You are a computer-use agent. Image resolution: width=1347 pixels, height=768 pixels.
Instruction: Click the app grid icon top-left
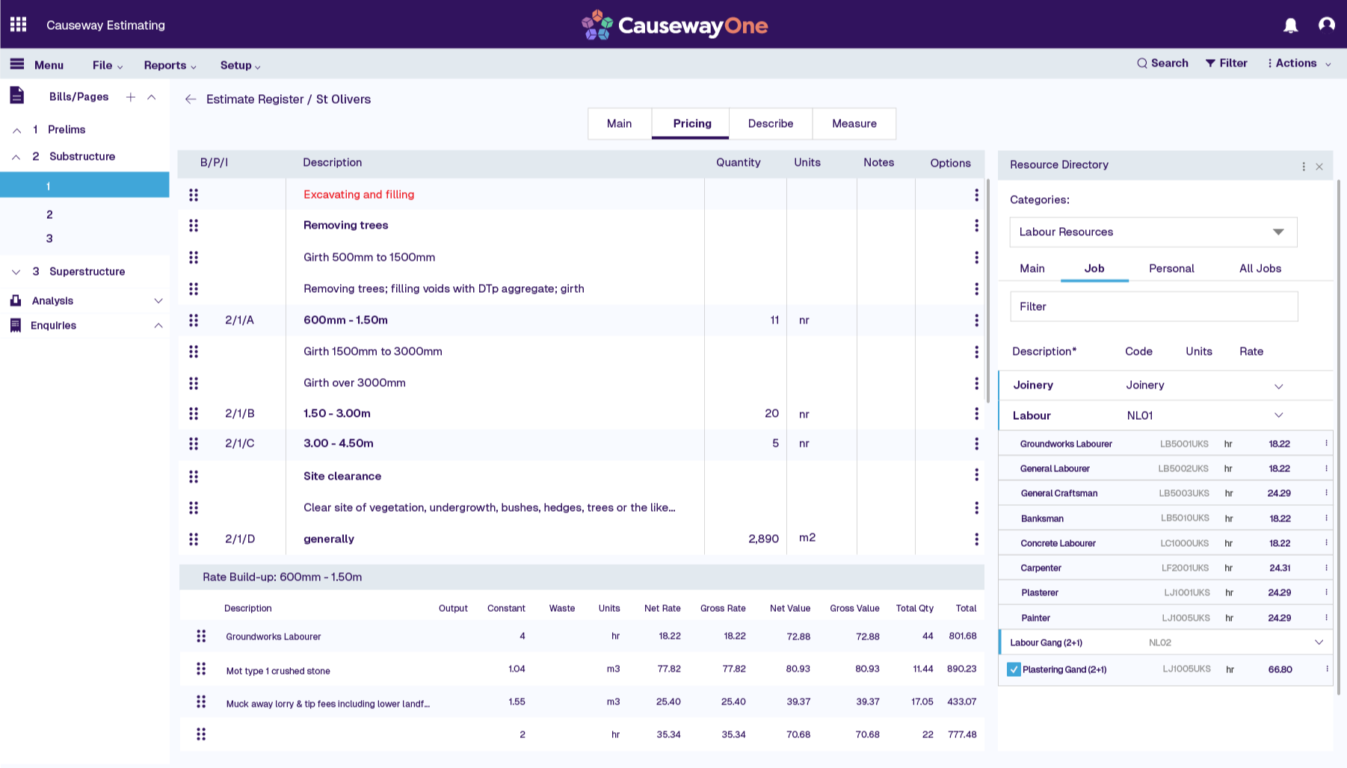pyautogui.click(x=18, y=24)
